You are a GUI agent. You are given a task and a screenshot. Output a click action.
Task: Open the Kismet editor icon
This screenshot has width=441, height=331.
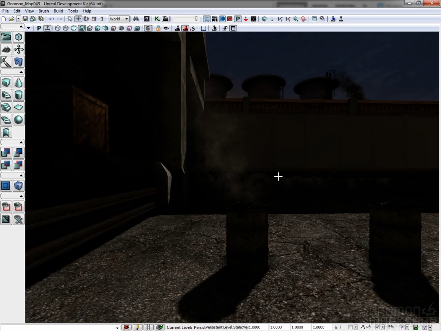(x=157, y=19)
